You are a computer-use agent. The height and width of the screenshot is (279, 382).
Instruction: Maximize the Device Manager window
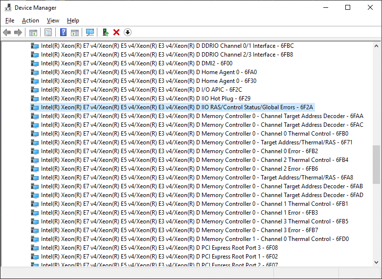[348, 7]
